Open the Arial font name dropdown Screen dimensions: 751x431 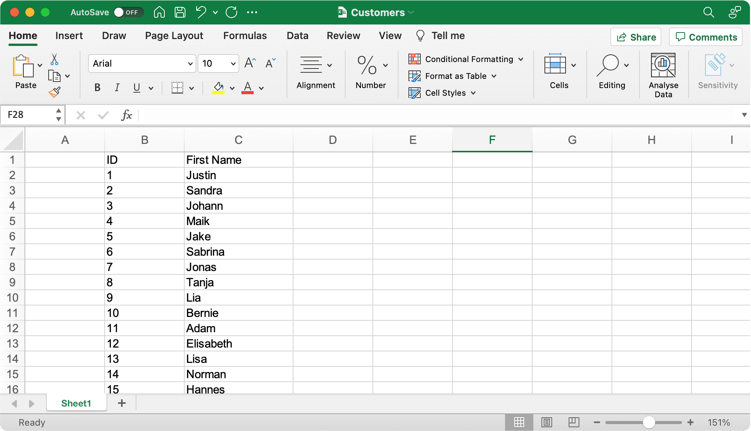point(190,64)
